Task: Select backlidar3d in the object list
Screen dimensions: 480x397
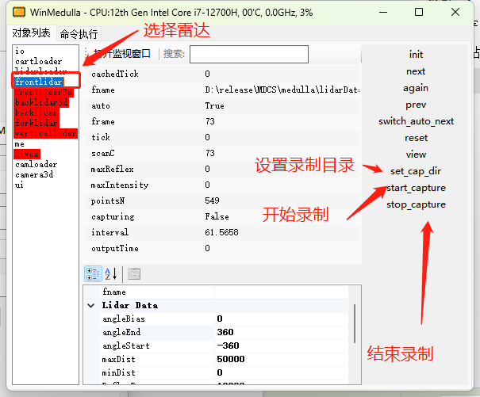Action: point(41,102)
